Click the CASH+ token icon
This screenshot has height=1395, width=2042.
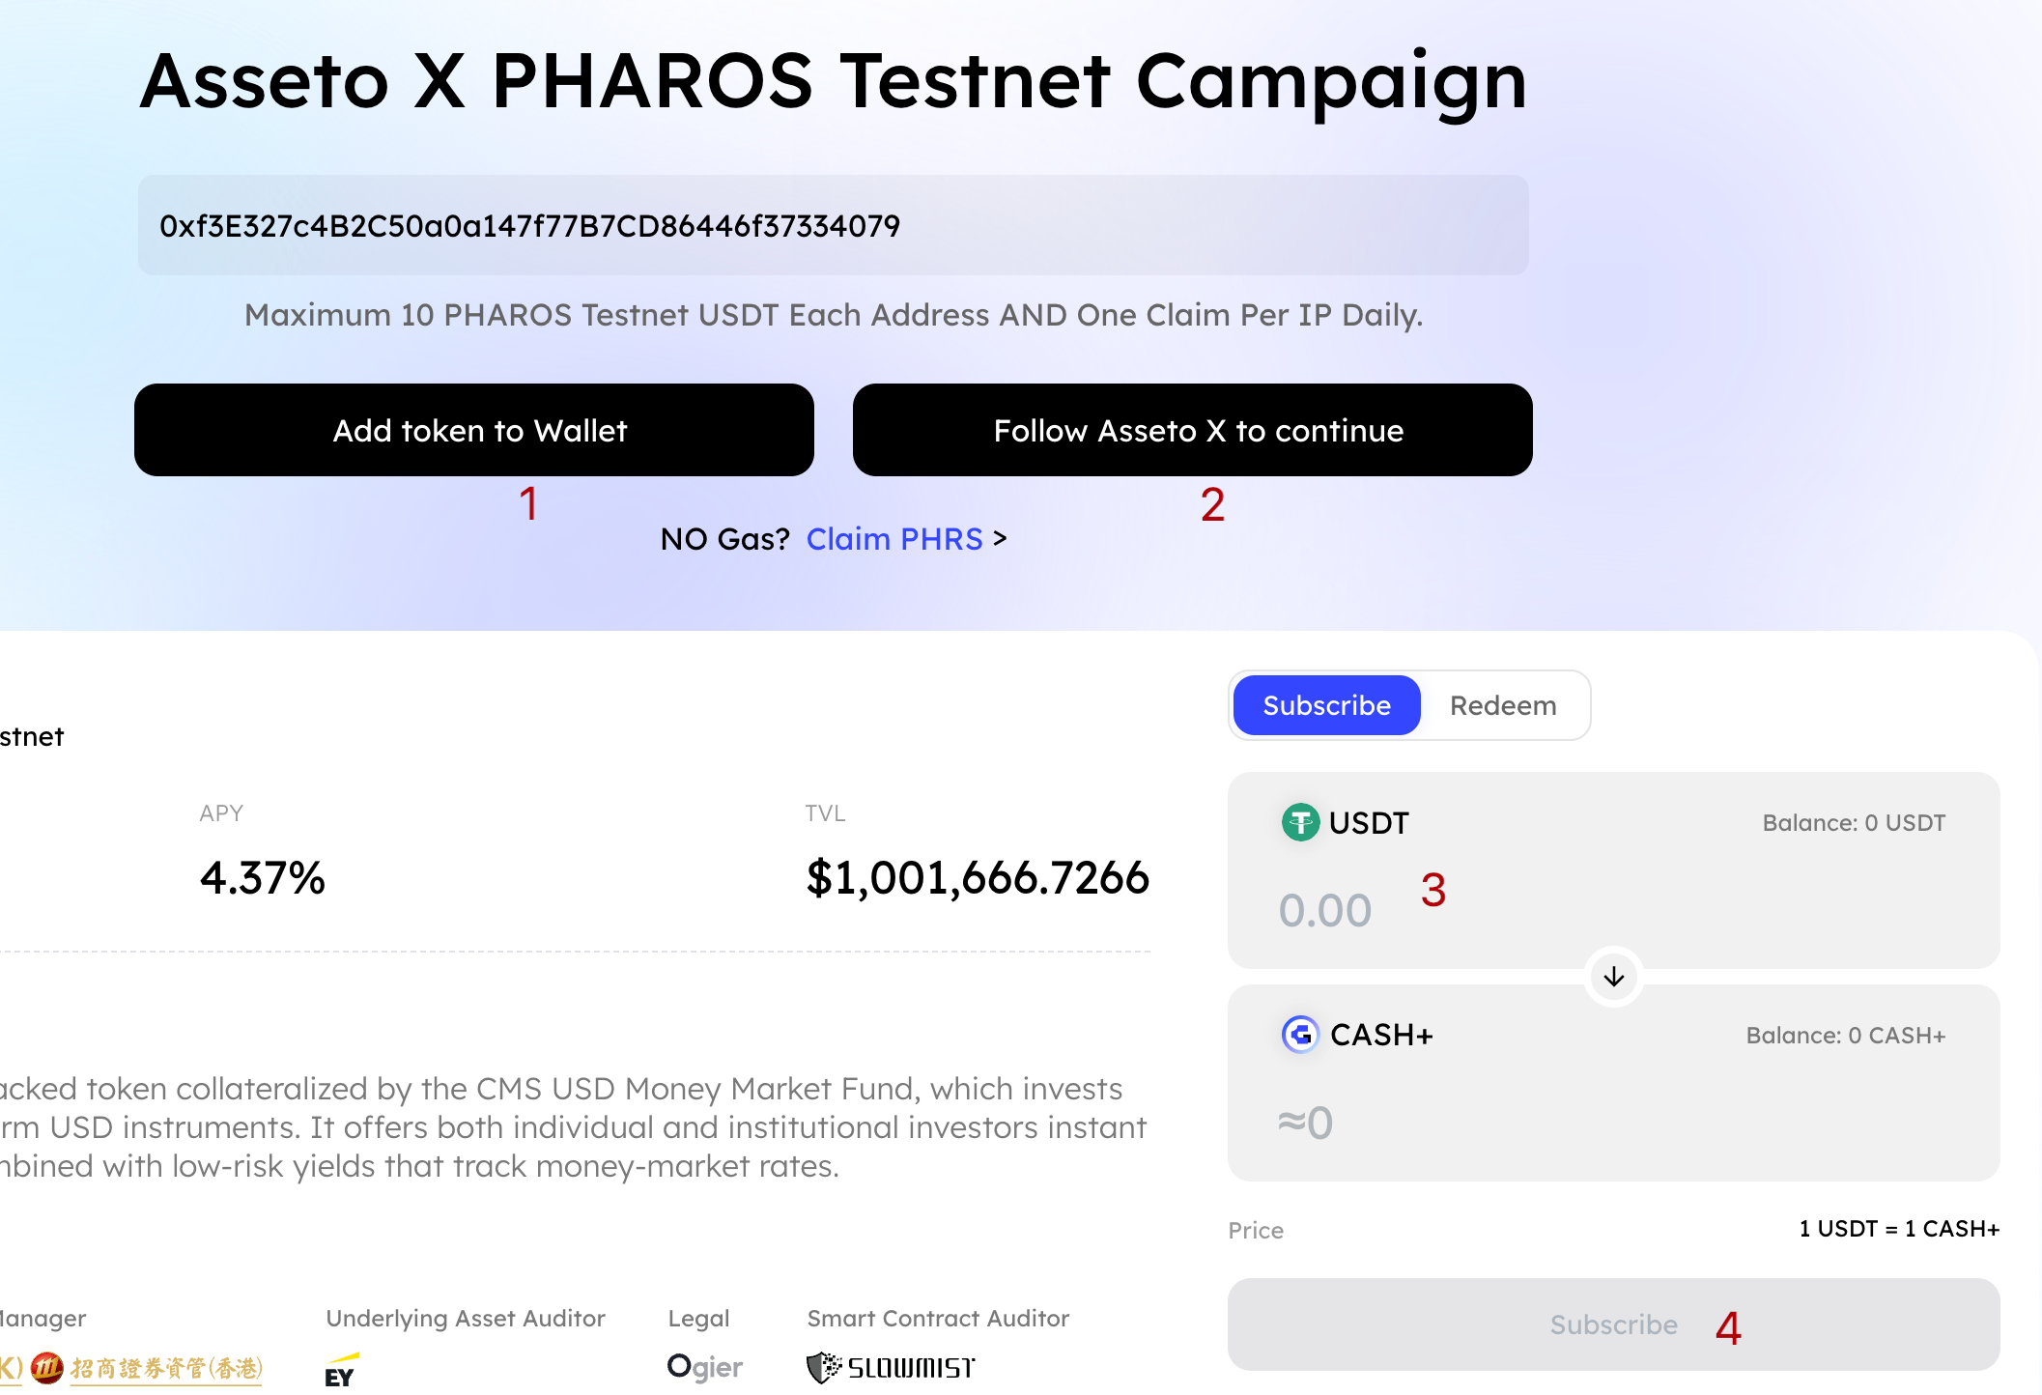click(x=1300, y=1035)
